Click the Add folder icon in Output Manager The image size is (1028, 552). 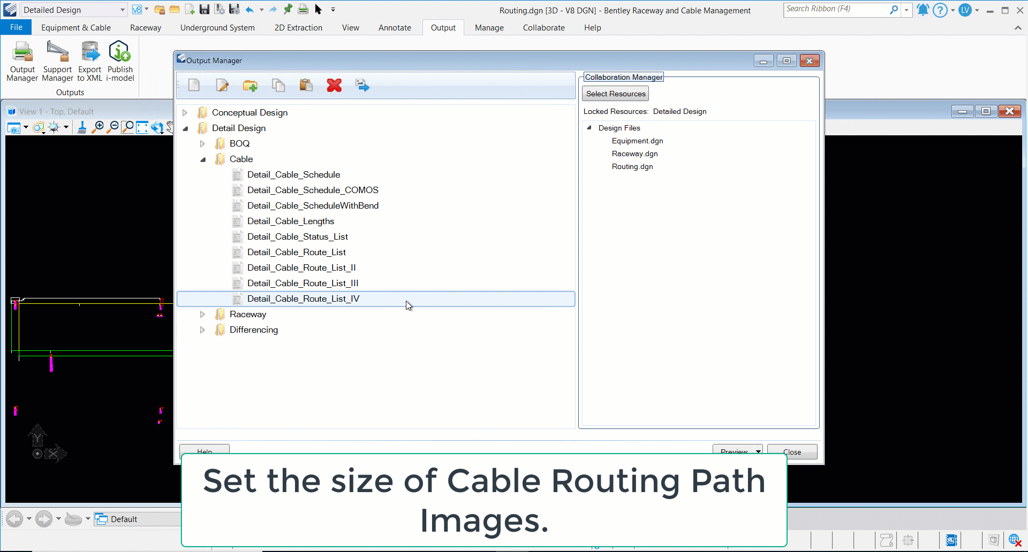coord(250,85)
